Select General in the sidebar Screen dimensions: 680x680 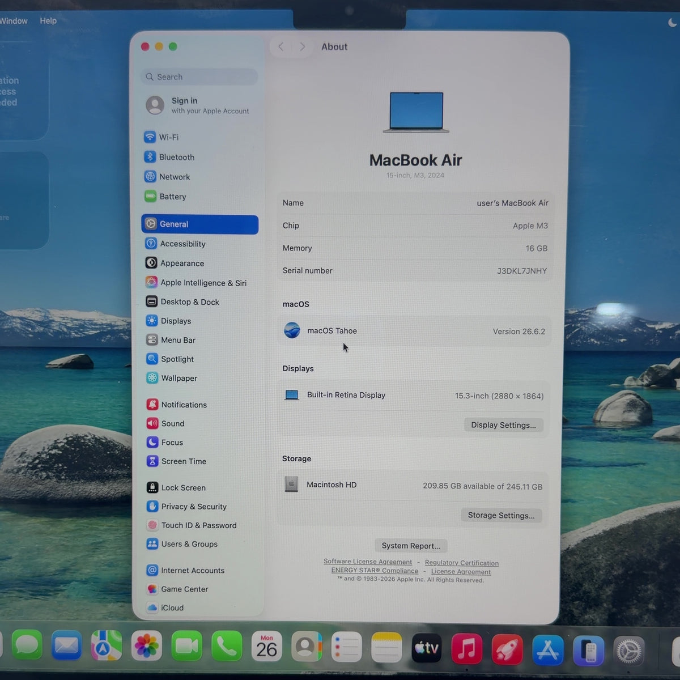pyautogui.click(x=200, y=224)
